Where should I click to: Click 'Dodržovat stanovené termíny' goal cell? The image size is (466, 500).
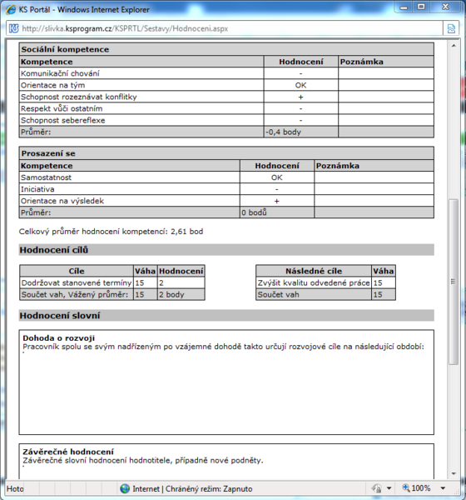77,282
